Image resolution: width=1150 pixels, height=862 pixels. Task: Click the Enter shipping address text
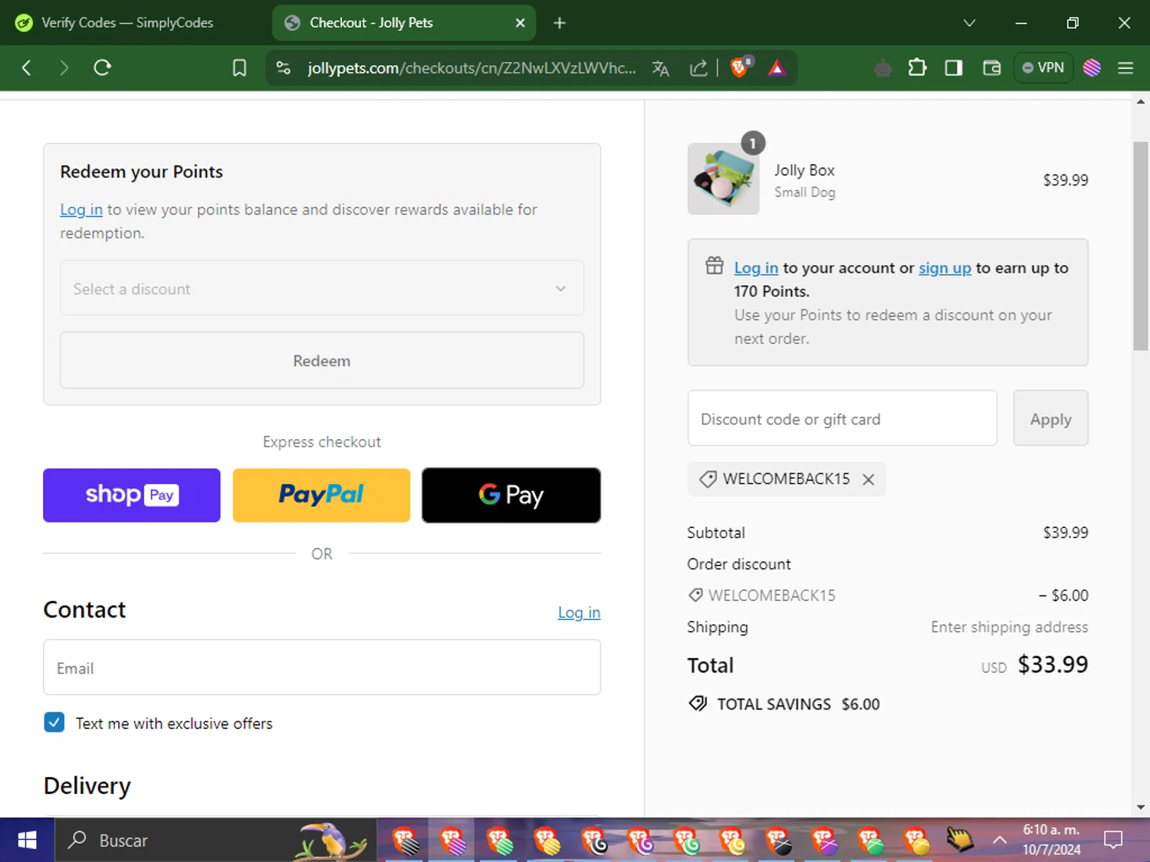tap(1009, 627)
